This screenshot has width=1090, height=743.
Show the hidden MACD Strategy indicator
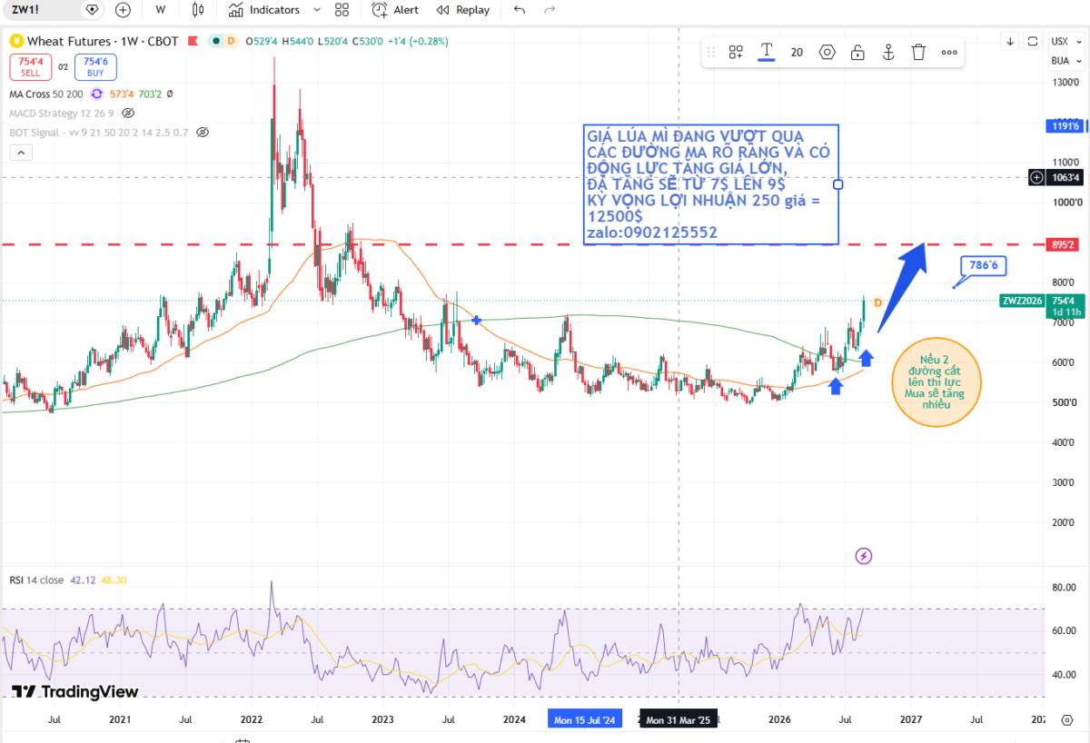coord(128,113)
